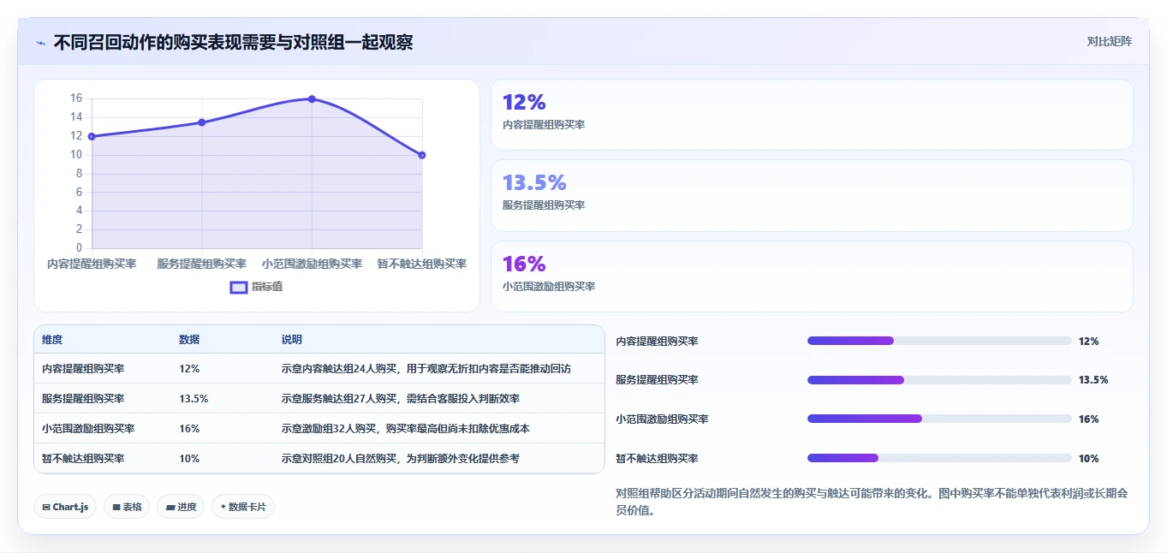Screen dimensions: 1167x553
Task: Click the lightning icon beside the header title
Action: click(41, 42)
